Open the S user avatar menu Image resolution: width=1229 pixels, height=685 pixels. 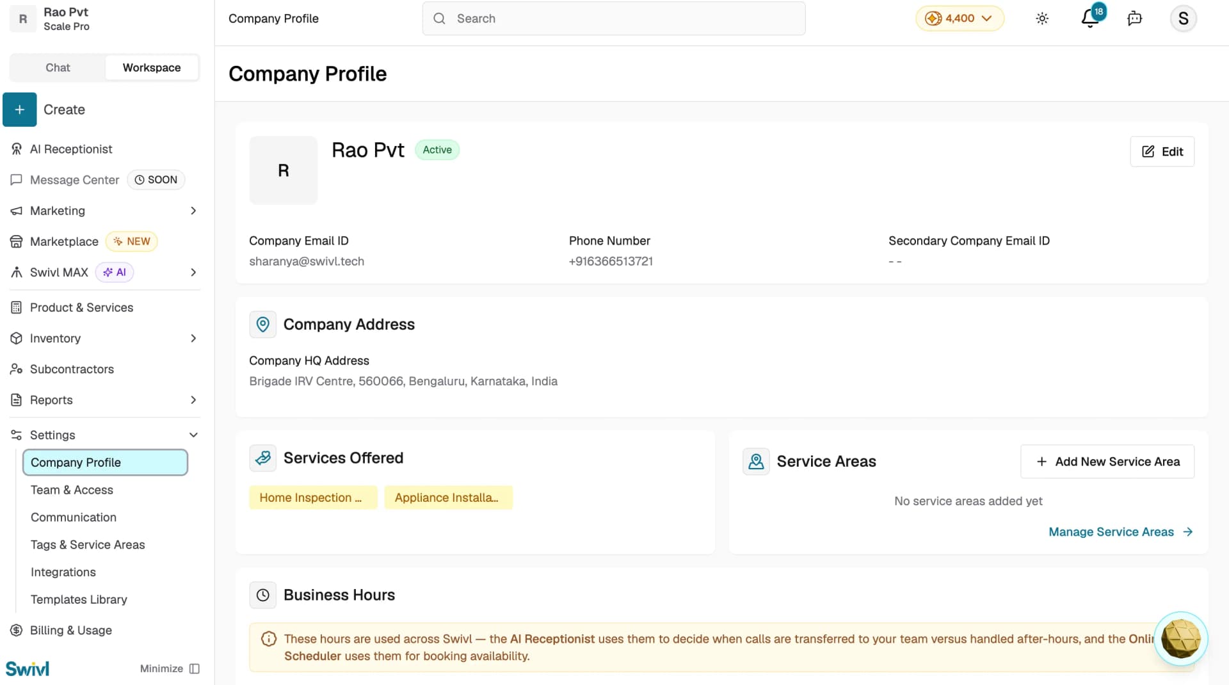(x=1183, y=19)
